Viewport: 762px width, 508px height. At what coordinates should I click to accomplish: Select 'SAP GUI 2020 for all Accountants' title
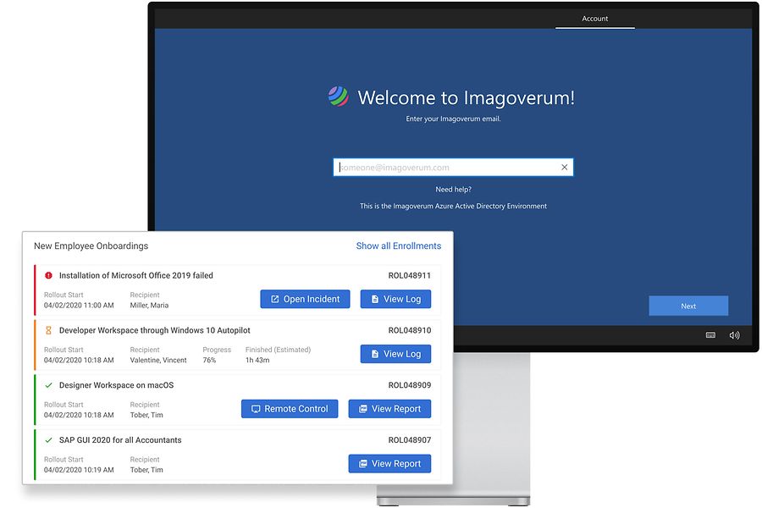(120, 440)
